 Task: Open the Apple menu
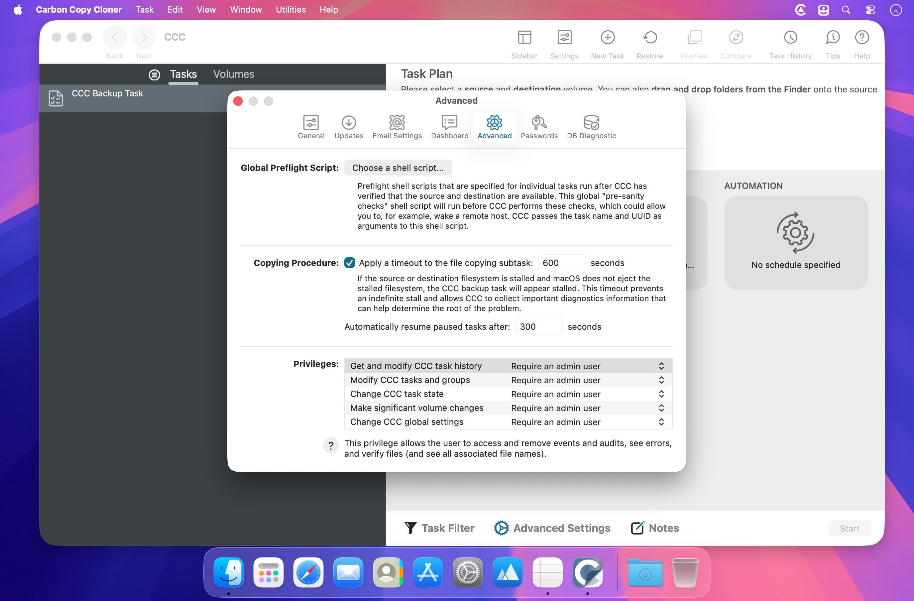[18, 10]
